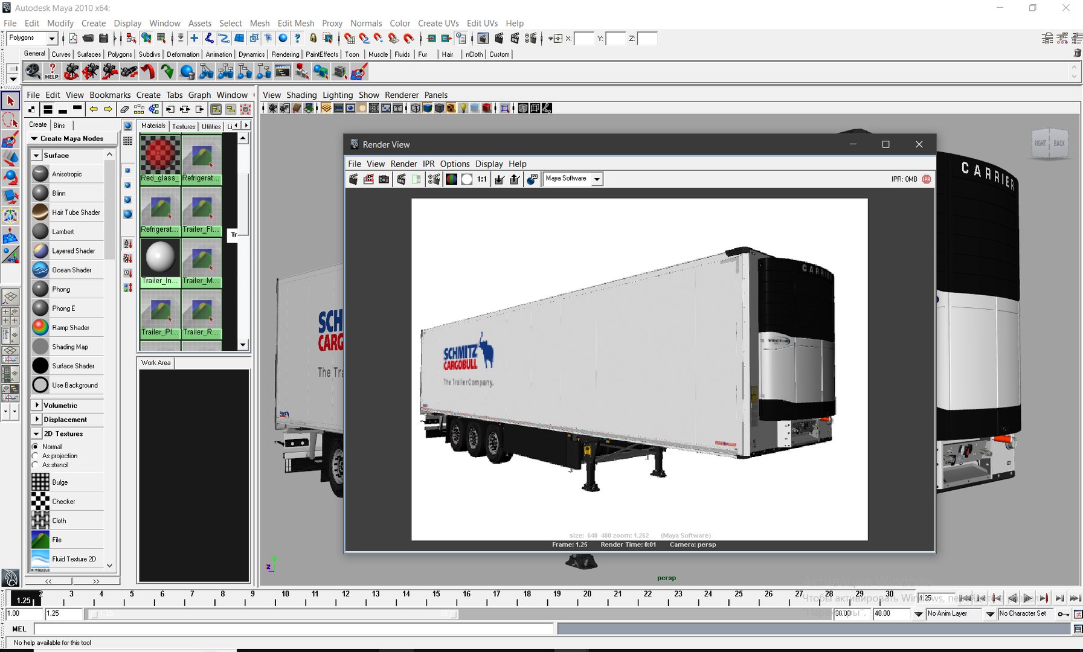The height and width of the screenshot is (652, 1083).
Task: Open Polygons menu set dropdown
Action: click(x=52, y=39)
